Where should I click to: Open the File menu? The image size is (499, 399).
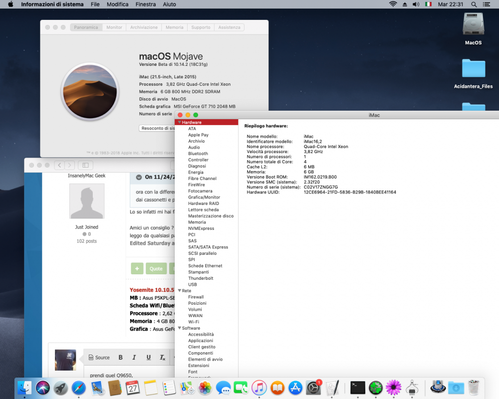tap(95, 4)
